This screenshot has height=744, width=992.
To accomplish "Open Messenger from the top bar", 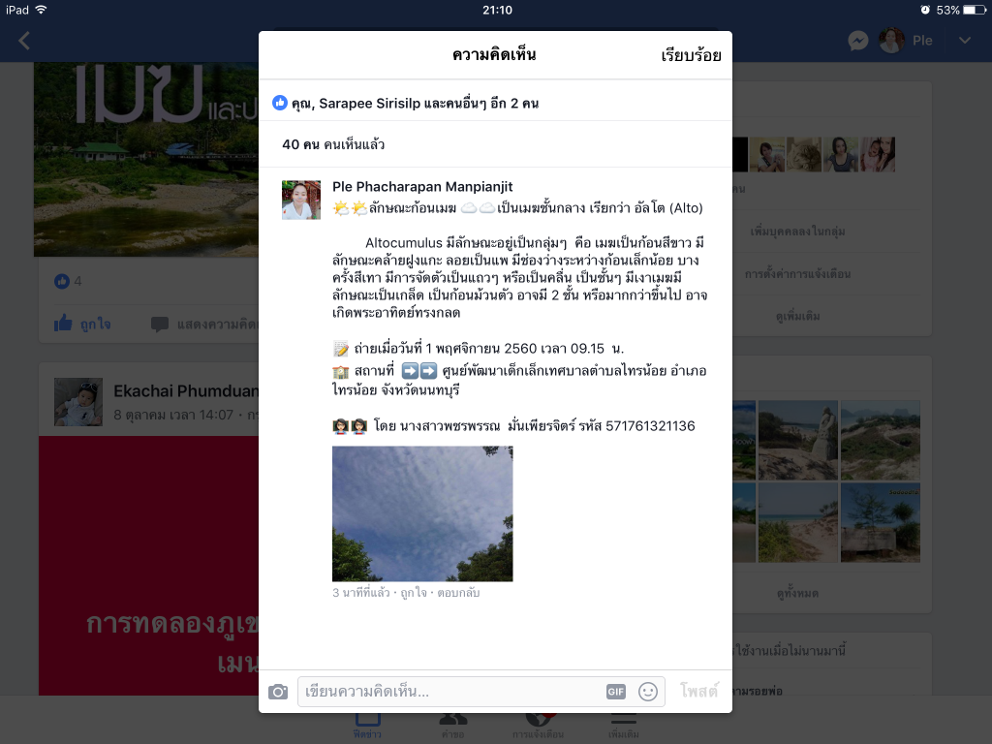I will point(858,41).
